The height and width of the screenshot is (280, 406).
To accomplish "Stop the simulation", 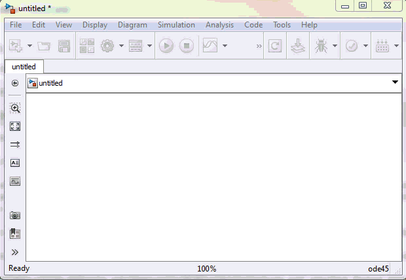I will [187, 46].
